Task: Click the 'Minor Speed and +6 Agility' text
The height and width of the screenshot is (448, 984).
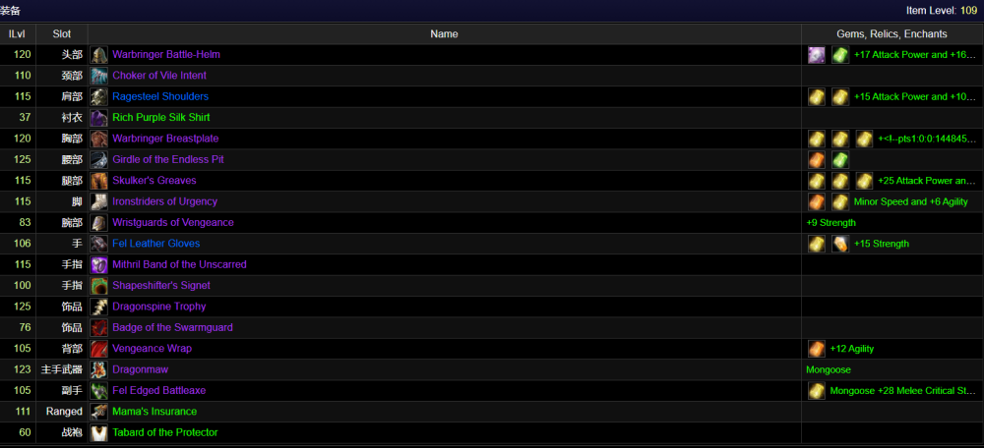Action: (910, 201)
